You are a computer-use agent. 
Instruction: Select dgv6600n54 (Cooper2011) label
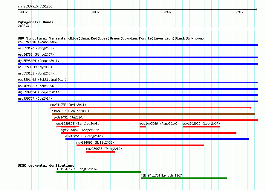[81, 130]
